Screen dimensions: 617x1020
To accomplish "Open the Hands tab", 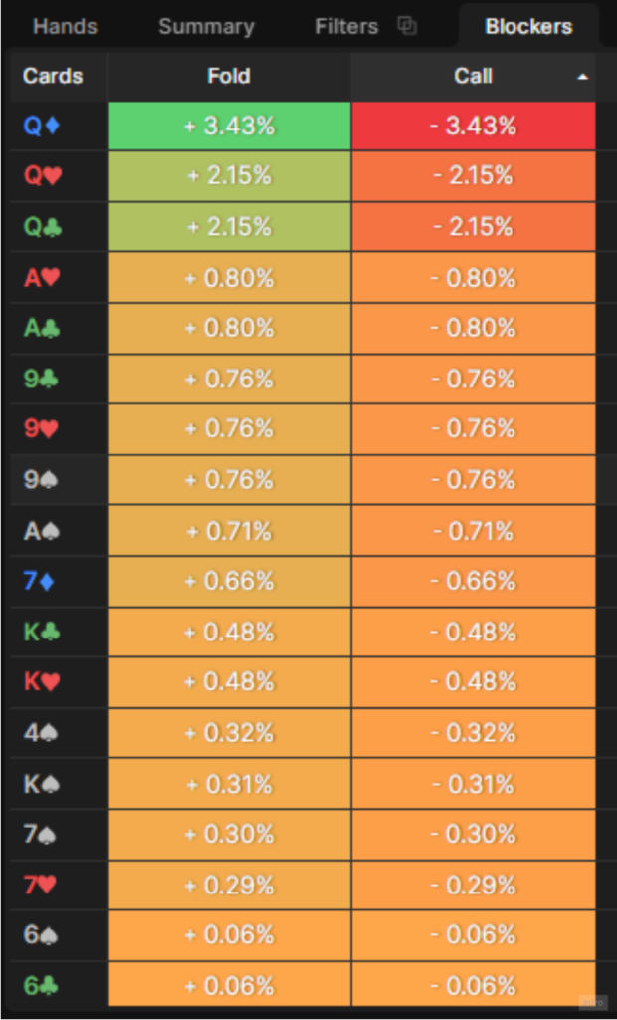I will click(x=65, y=27).
